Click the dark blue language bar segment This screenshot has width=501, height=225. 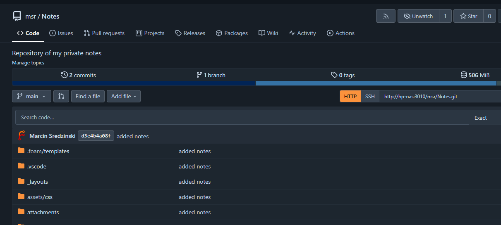(x=134, y=83)
